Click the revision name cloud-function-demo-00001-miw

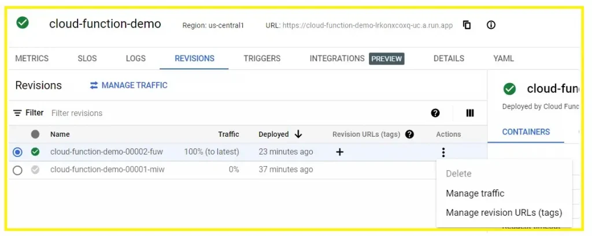107,170
